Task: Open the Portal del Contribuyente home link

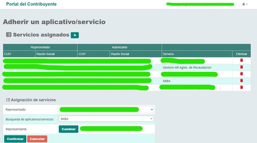Action: [31, 4]
